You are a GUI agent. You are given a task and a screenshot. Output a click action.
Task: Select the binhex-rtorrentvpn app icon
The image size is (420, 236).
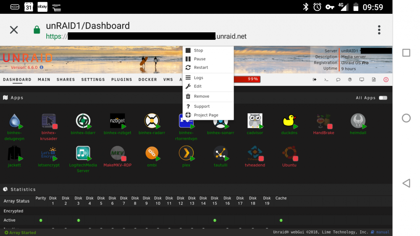186,124
